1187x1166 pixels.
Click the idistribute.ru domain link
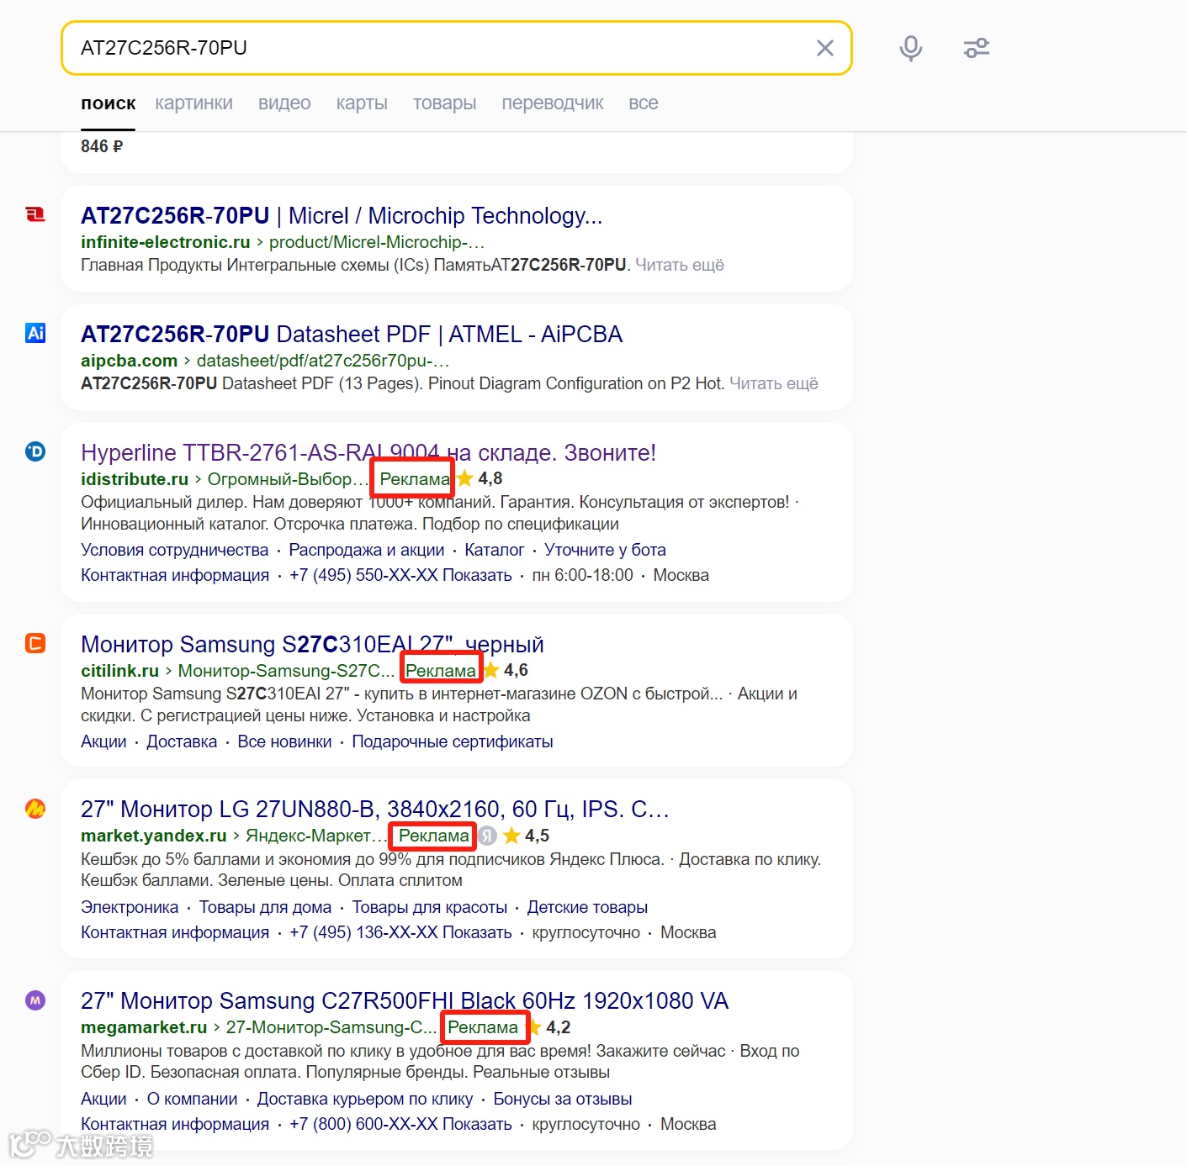135,479
